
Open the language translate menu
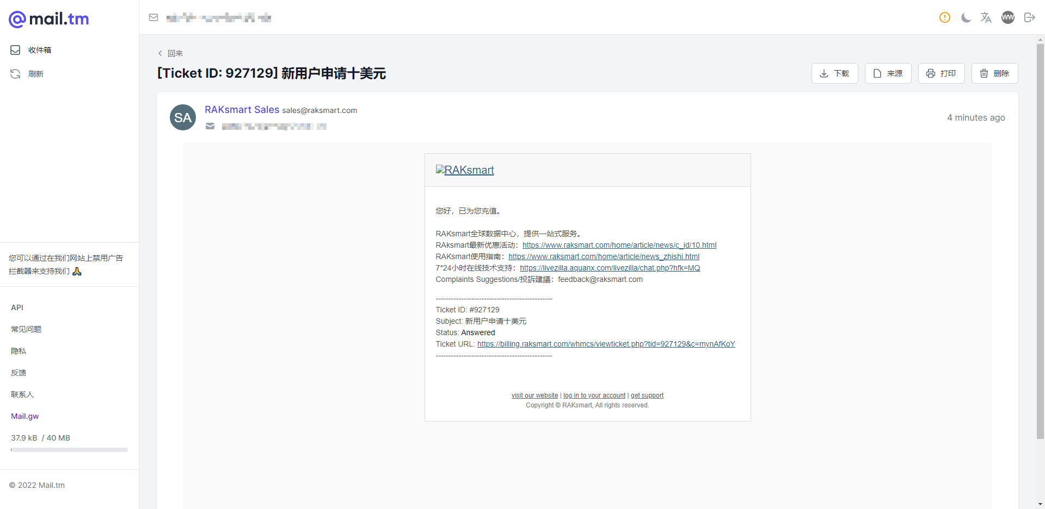pyautogui.click(x=986, y=17)
